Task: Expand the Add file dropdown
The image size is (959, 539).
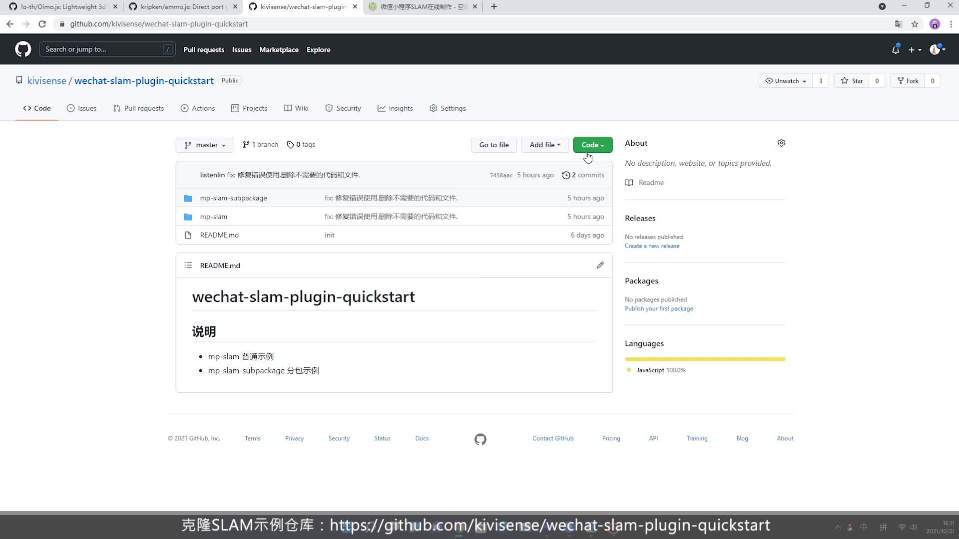Action: tap(544, 145)
